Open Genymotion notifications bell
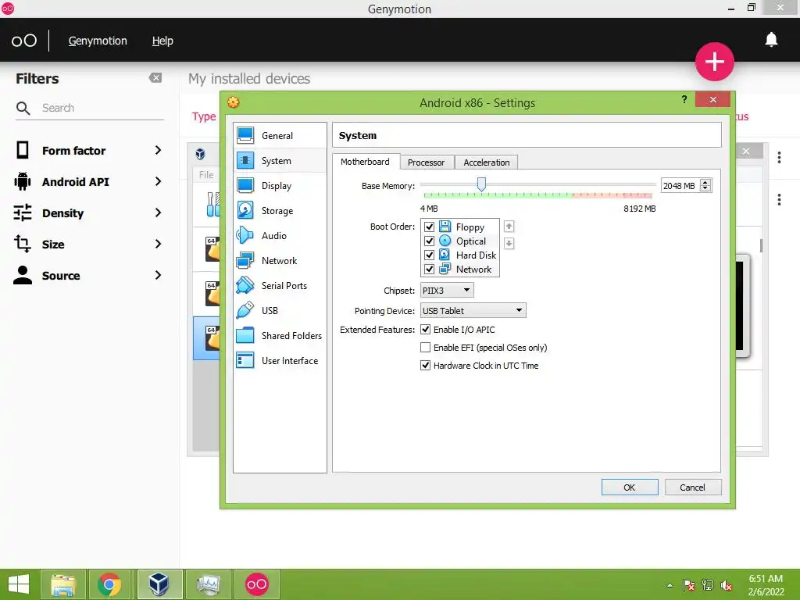This screenshot has height=600, width=800. coord(771,40)
